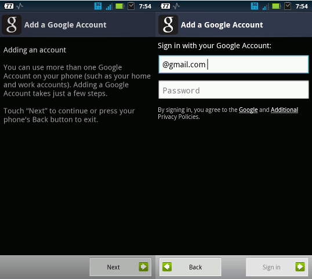
Task: Tap the battery icon on left status bar
Action: tap(120, 6)
